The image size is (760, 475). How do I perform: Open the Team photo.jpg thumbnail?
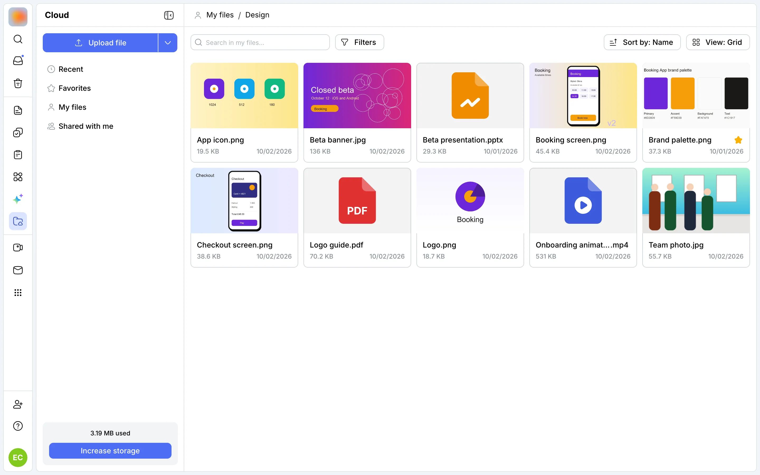tap(696, 201)
